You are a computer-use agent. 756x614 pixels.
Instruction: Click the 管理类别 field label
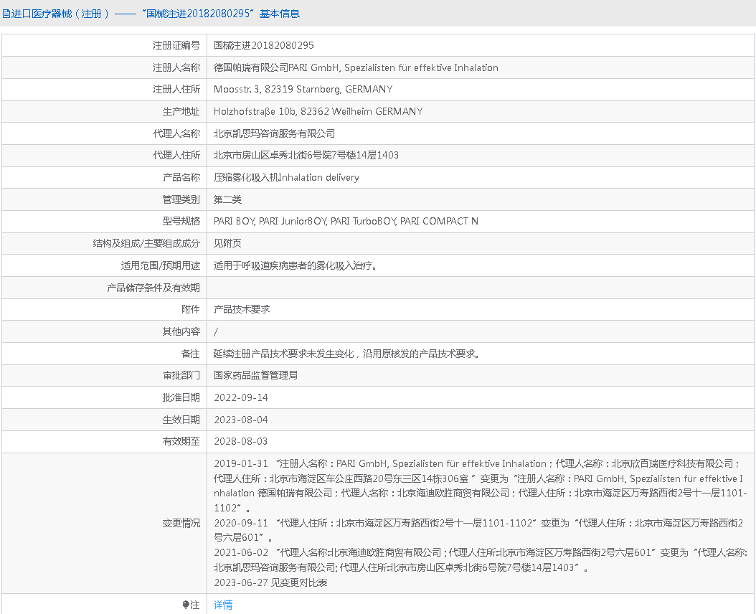coord(181,199)
